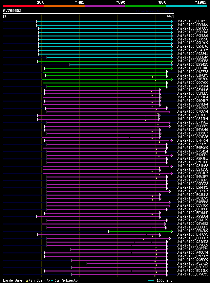210x283 pixels.
Task: Select the white AV769352 query sequence bar
Action: pyautogui.click(x=89, y=13)
